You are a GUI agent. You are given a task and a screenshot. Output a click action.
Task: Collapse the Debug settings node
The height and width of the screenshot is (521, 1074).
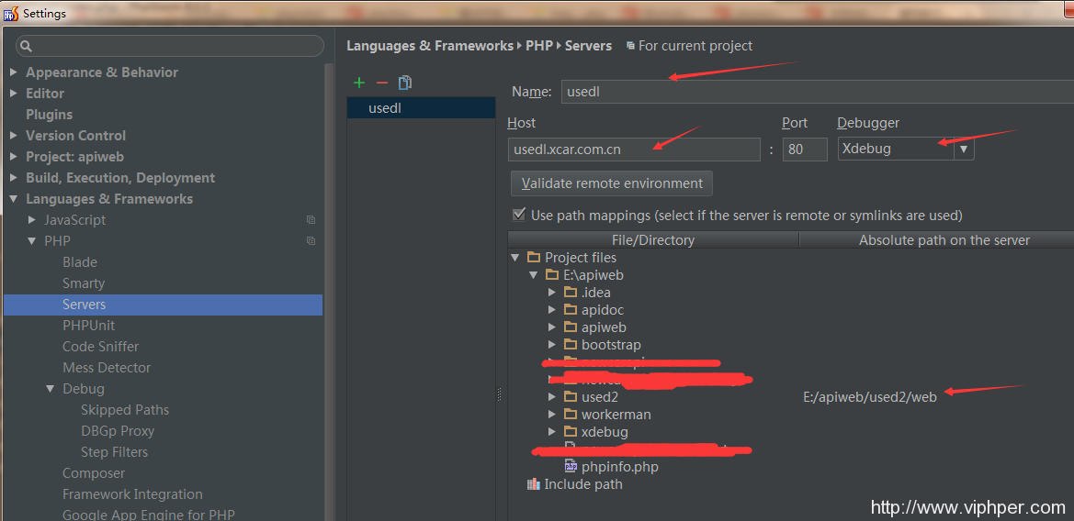tap(50, 388)
